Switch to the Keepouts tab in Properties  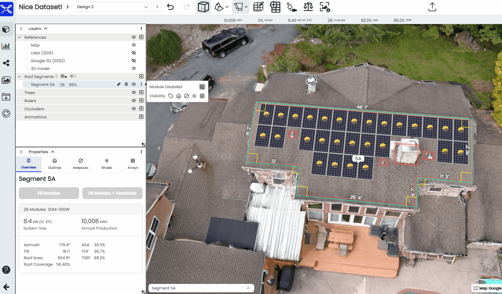coord(80,164)
